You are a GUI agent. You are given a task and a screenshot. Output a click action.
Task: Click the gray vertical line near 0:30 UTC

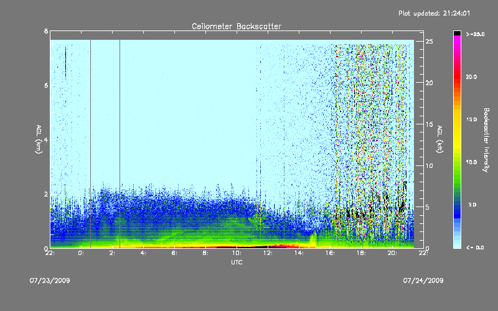click(x=90, y=144)
